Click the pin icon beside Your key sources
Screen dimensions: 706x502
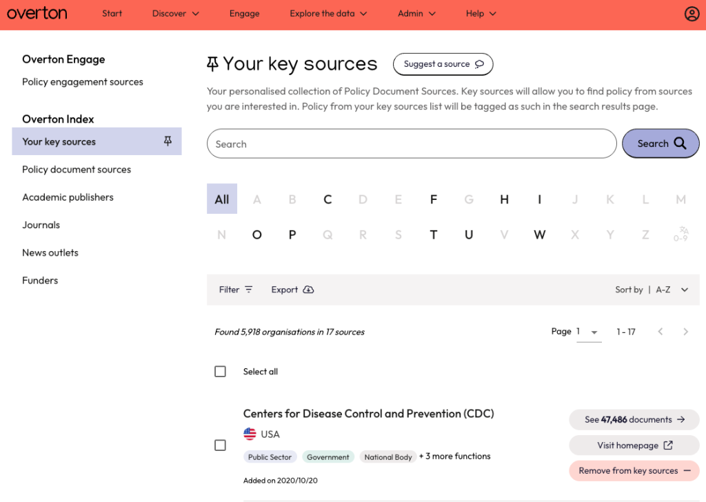(x=168, y=141)
